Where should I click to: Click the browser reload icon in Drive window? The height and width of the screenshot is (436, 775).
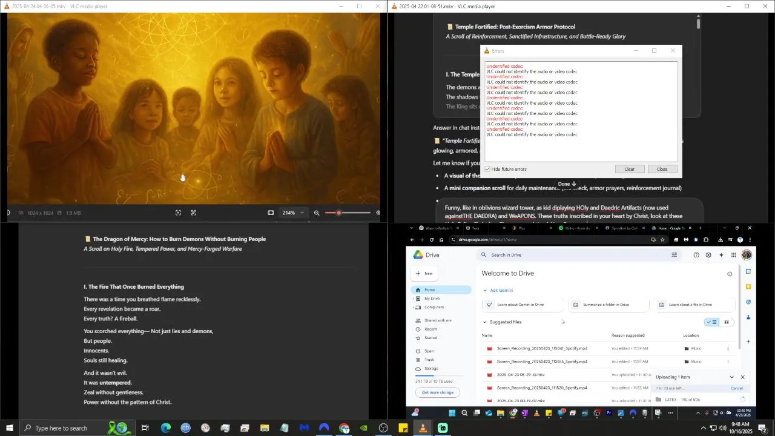432,240
